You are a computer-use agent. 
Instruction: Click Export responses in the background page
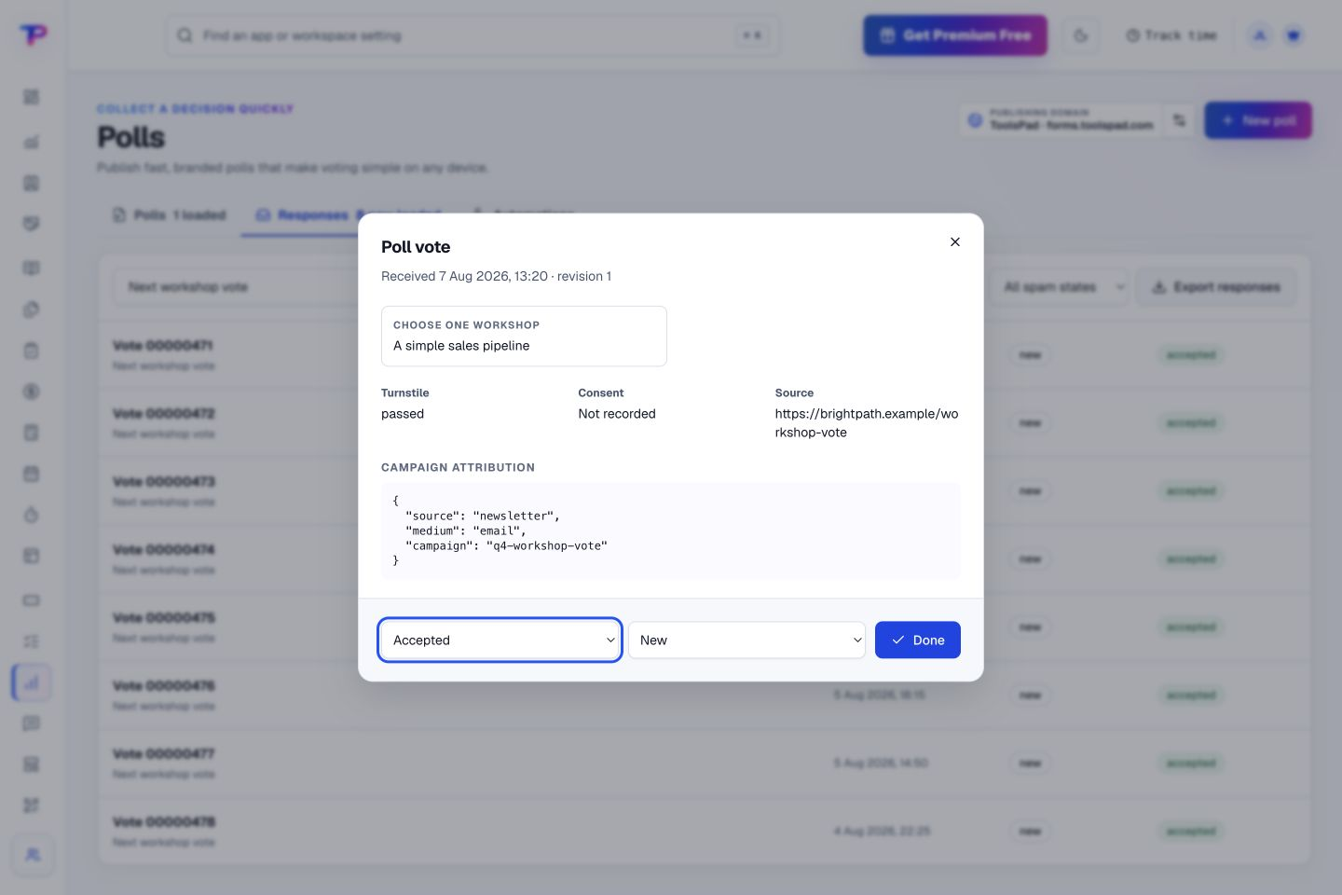(x=1216, y=287)
